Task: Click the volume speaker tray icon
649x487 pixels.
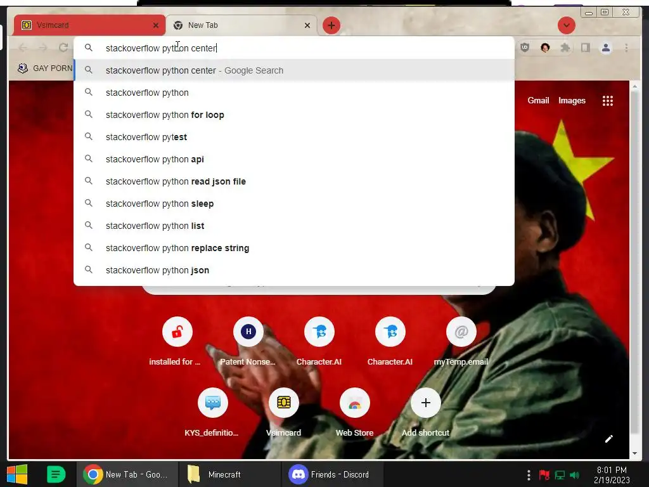Action: coord(575,475)
